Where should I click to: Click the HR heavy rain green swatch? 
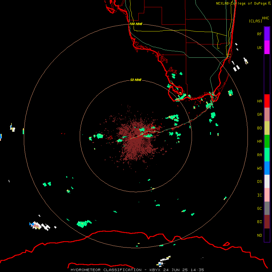pos(267,141)
